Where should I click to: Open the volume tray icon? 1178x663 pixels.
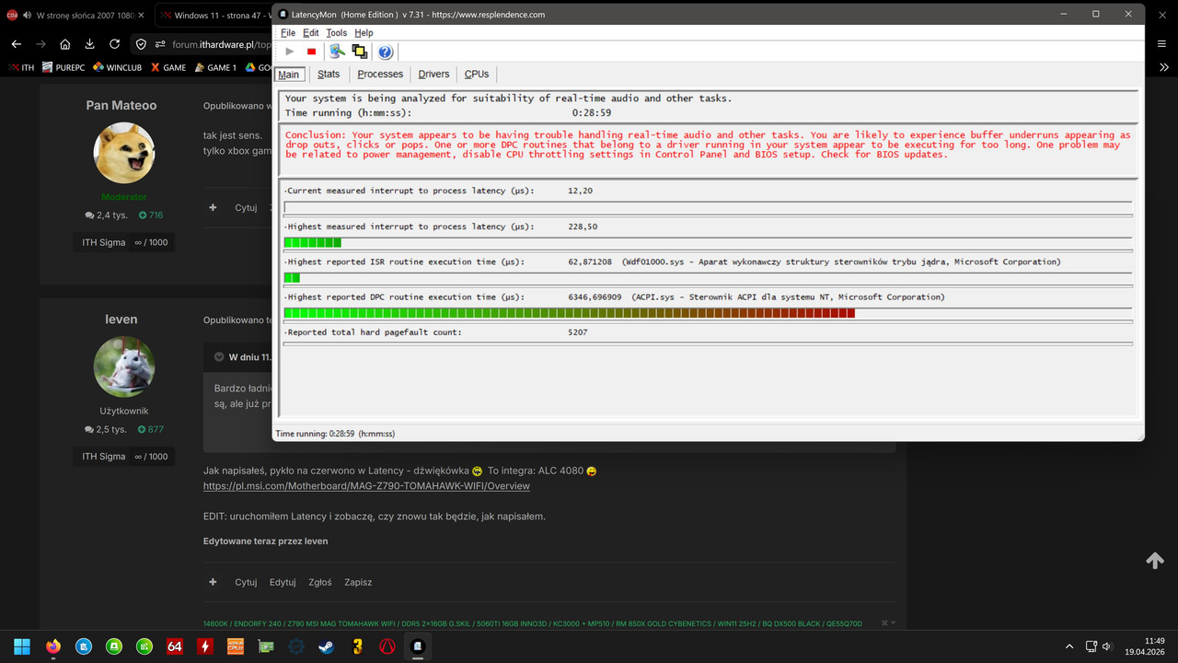pos(1107,646)
